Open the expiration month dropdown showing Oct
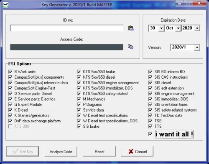The height and width of the screenshot is (164, 209). (x=178, y=28)
